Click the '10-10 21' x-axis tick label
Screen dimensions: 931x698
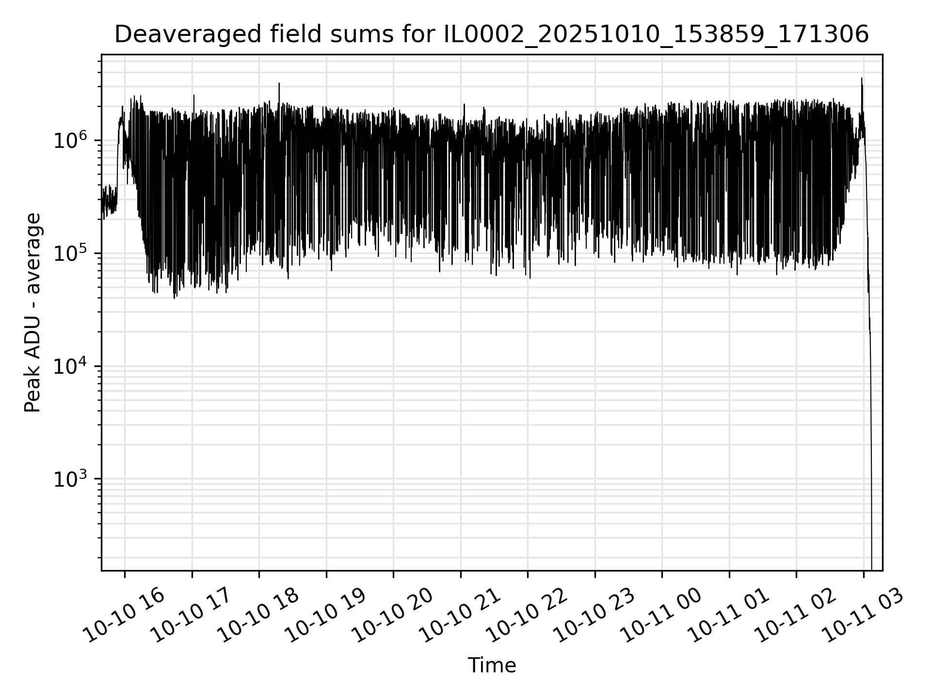[x=459, y=615]
